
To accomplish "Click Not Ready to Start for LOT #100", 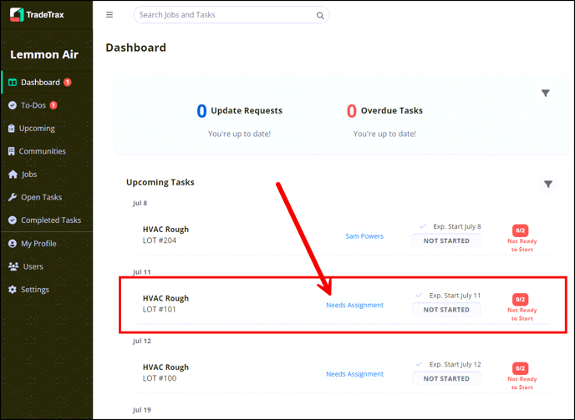I will point(522,383).
